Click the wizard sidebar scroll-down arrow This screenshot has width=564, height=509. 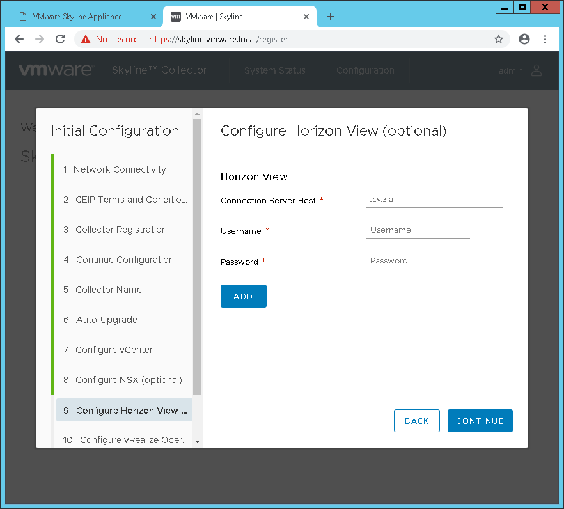tap(197, 441)
